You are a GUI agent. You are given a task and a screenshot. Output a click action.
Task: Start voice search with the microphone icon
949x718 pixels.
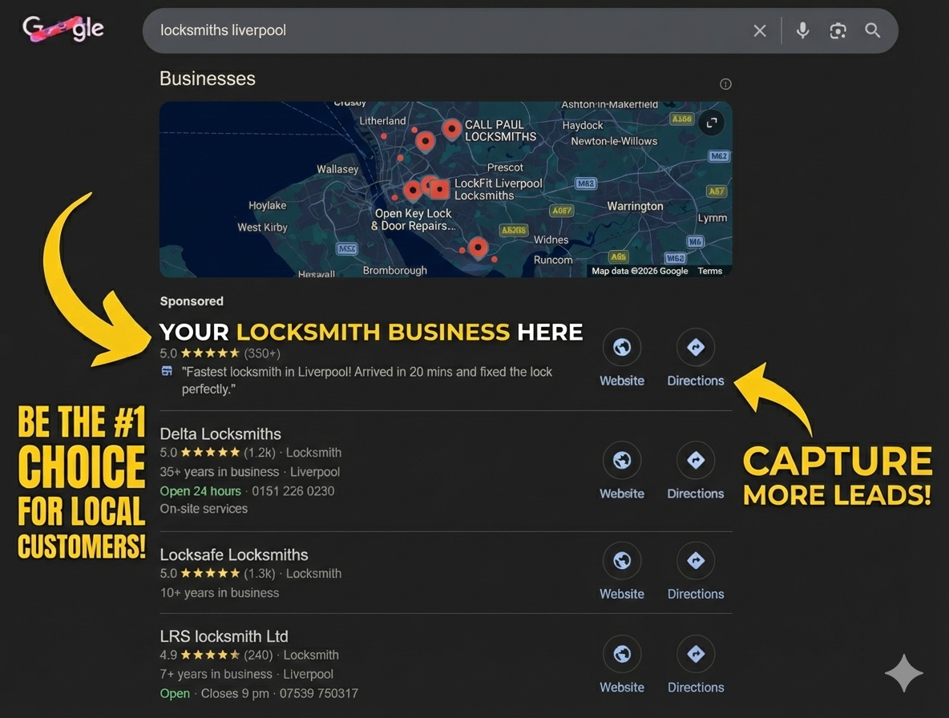(802, 30)
